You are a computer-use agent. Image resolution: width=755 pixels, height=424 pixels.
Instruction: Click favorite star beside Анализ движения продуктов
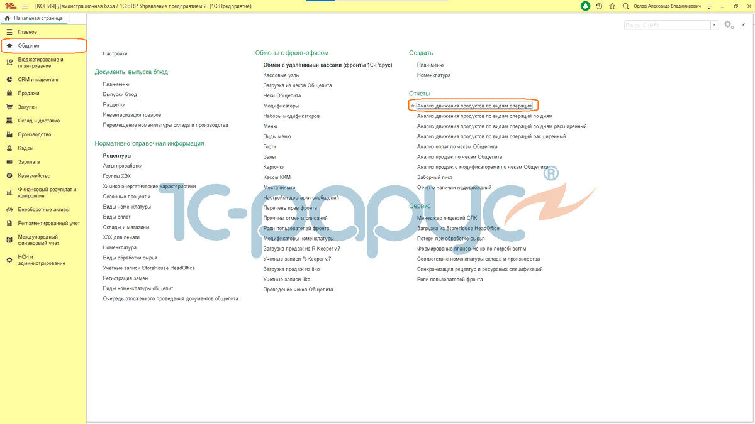413,106
